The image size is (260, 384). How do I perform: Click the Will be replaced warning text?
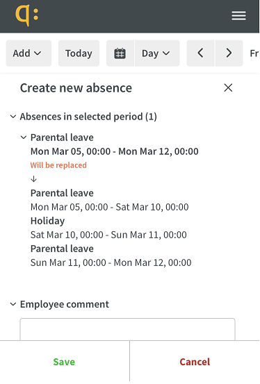tap(58, 165)
